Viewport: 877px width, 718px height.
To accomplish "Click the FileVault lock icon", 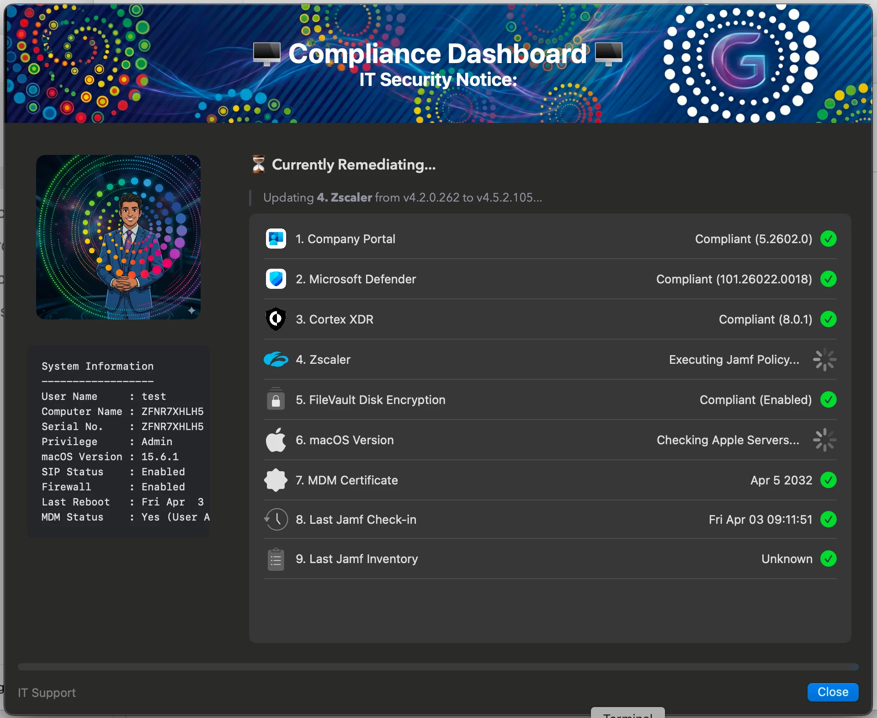I will pyautogui.click(x=276, y=399).
